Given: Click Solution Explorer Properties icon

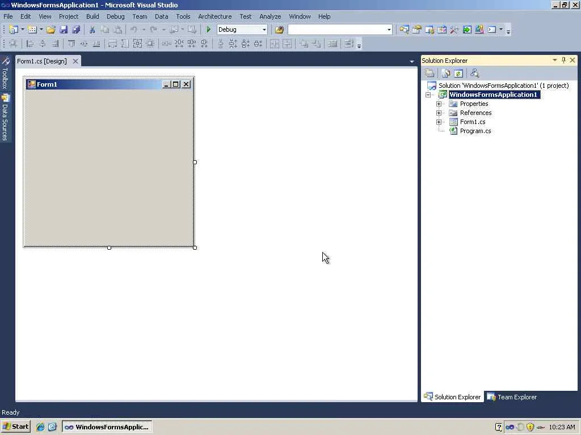Looking at the screenshot, I should tap(430, 73).
